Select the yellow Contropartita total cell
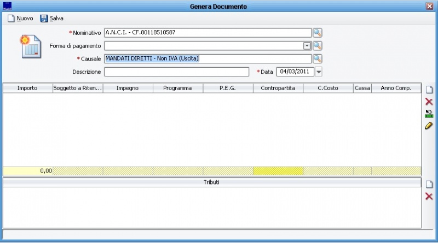The width and height of the screenshot is (438, 243). [278, 170]
